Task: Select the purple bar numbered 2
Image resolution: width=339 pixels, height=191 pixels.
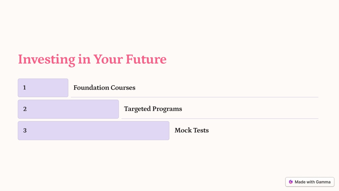Action: tap(68, 109)
